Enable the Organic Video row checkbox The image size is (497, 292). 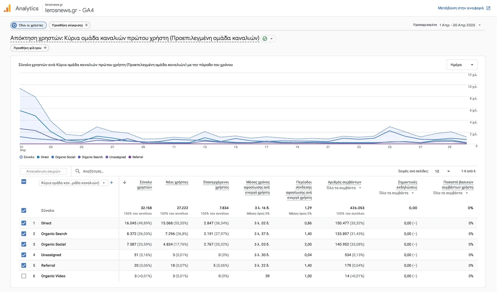pos(24,276)
